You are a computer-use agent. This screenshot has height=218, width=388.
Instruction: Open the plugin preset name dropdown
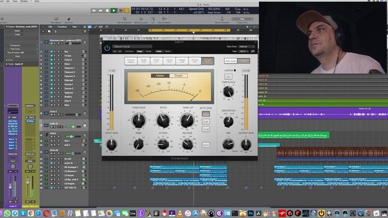pyautogui.click(x=132, y=47)
